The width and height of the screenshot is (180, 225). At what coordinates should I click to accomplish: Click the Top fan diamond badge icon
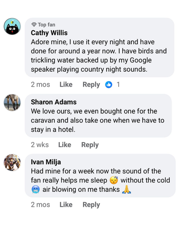point(34,24)
